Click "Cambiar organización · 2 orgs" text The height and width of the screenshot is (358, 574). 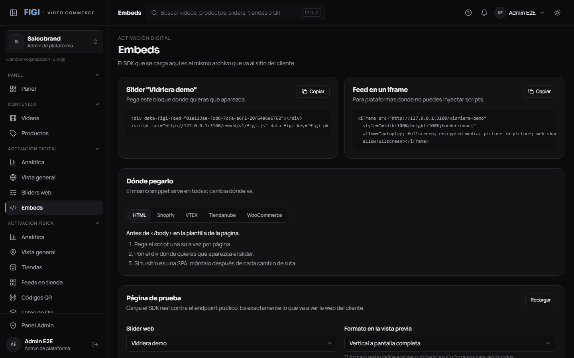tap(36, 59)
